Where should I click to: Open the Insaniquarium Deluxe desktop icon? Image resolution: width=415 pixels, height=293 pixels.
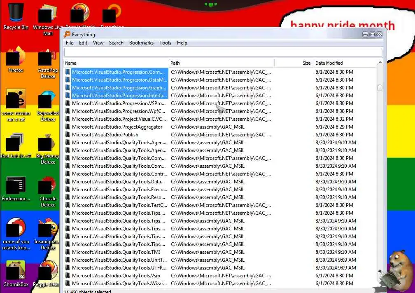48,234
